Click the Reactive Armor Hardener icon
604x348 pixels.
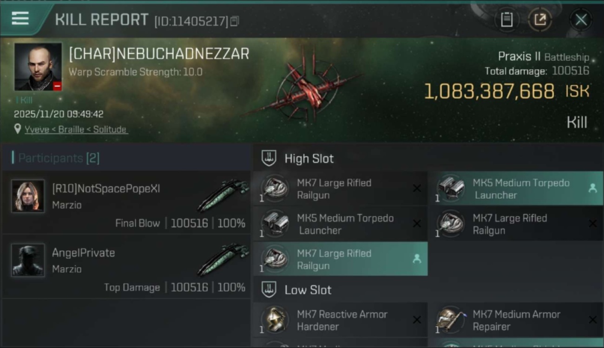pyautogui.click(x=274, y=320)
